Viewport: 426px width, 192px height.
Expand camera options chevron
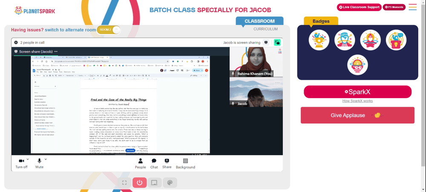point(28,159)
